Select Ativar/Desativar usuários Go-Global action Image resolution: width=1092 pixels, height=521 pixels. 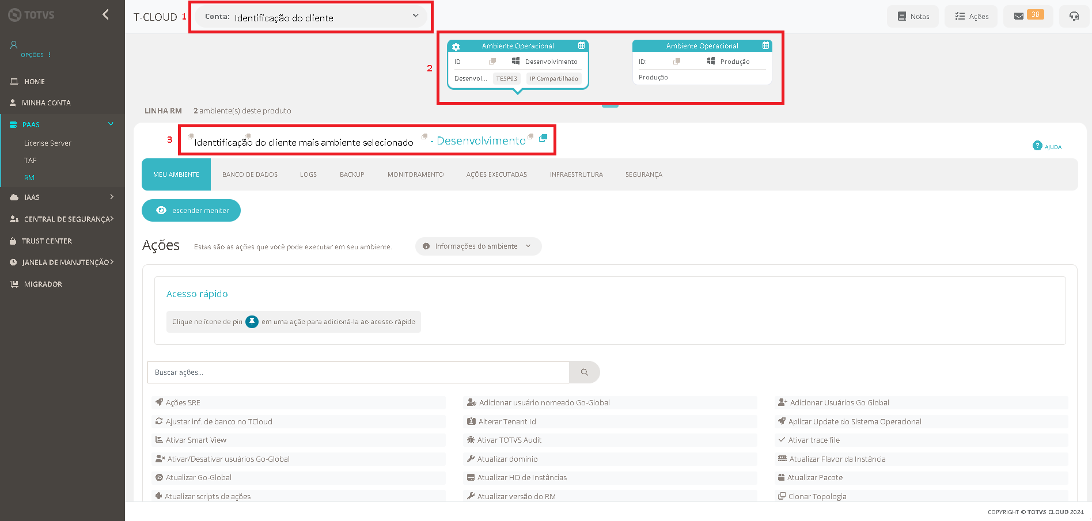pyautogui.click(x=298, y=459)
